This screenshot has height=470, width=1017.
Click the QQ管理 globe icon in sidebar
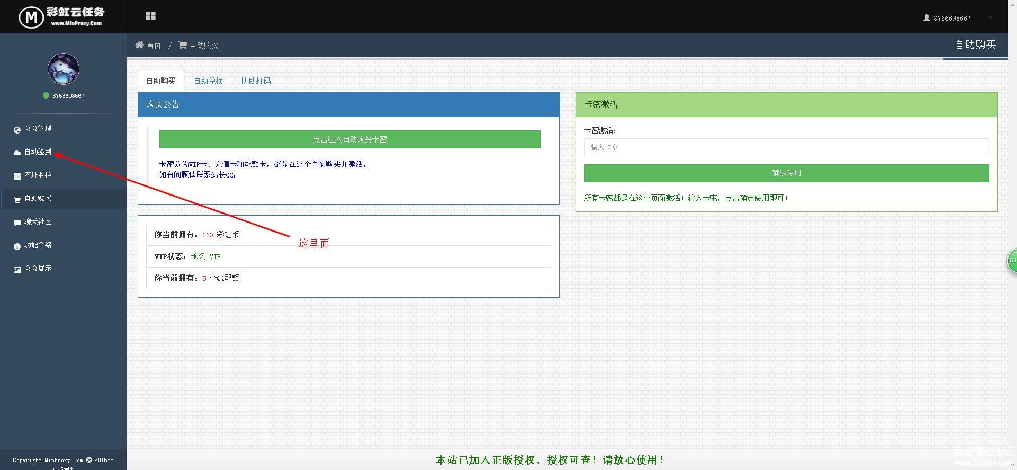coord(17,129)
